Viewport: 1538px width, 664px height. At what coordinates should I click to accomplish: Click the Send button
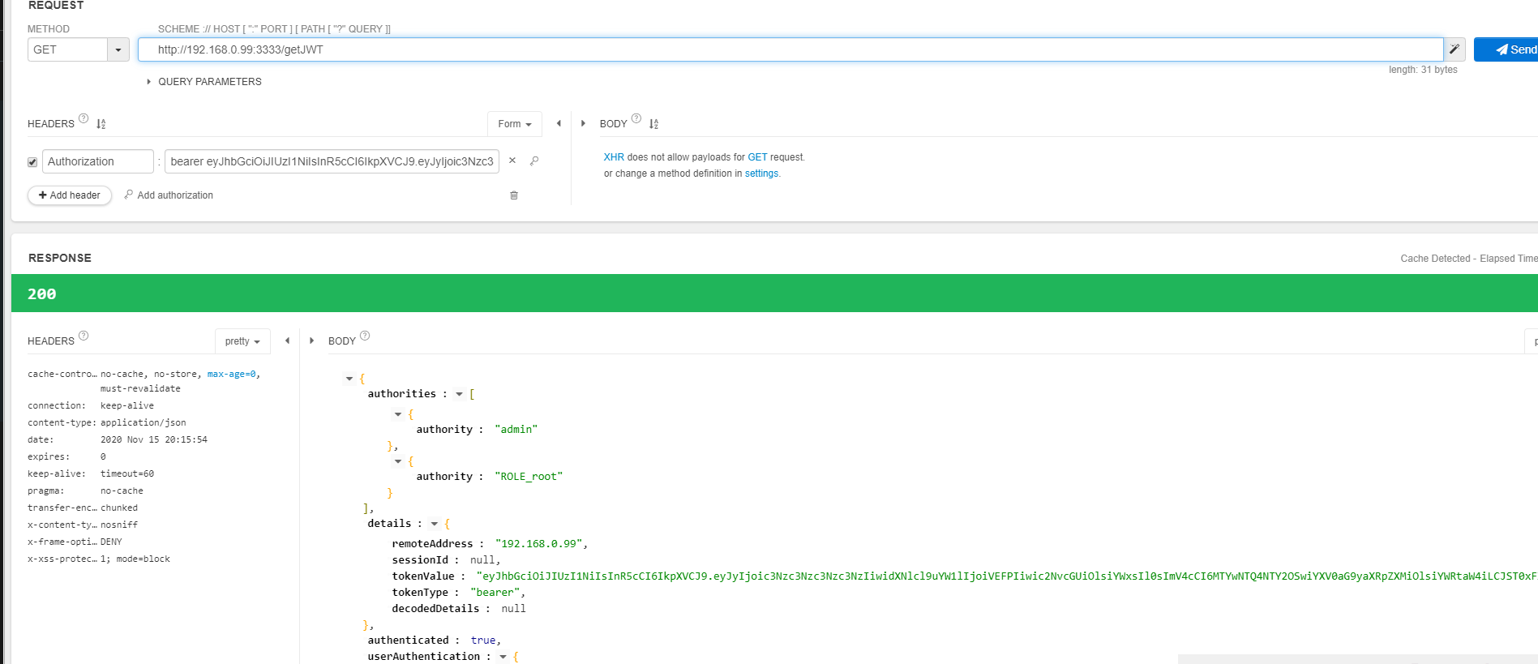[x=1506, y=49]
